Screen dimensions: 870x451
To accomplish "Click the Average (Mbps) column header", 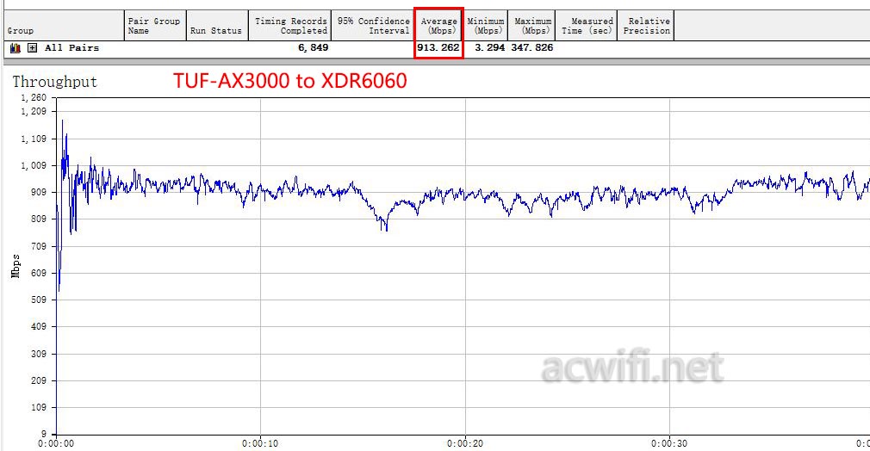I will click(x=438, y=26).
